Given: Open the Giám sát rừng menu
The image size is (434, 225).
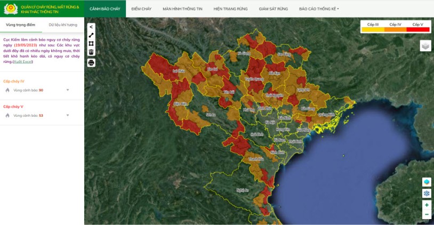Looking at the screenshot, I should pyautogui.click(x=273, y=9).
